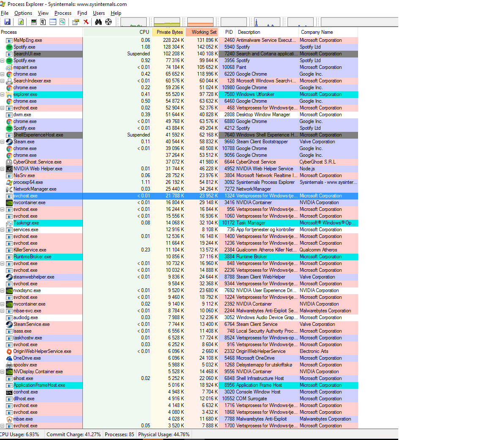The image size is (487, 440).
Task: Collapse the NVDisplay.Container.exe tree node
Action: pyautogui.click(x=3, y=372)
